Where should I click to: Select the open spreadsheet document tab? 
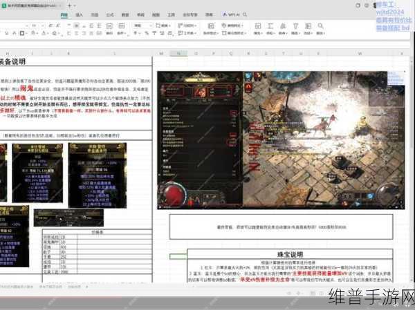coord(32,6)
